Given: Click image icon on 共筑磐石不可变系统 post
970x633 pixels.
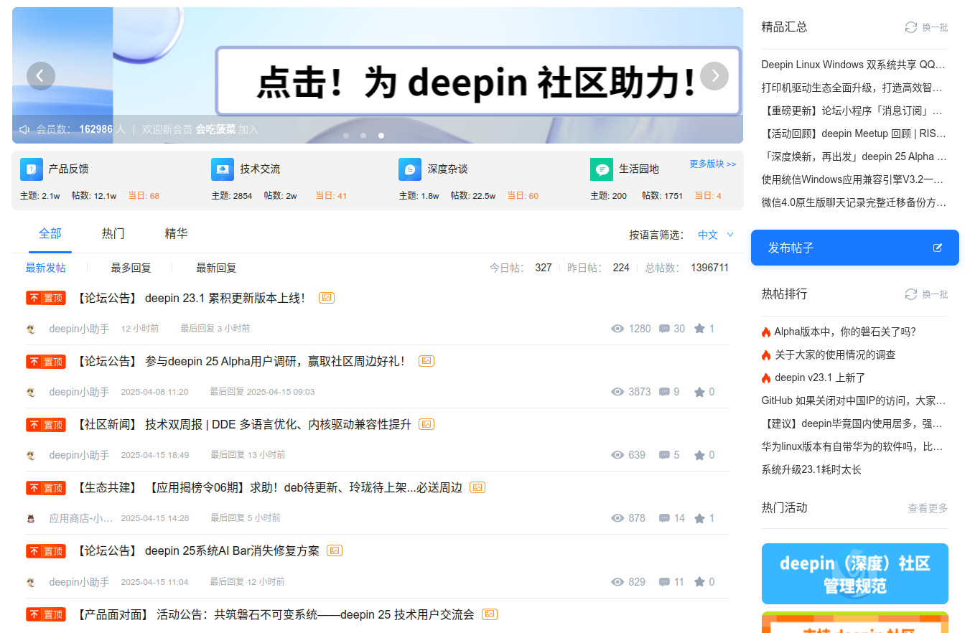Looking at the screenshot, I should [x=490, y=614].
